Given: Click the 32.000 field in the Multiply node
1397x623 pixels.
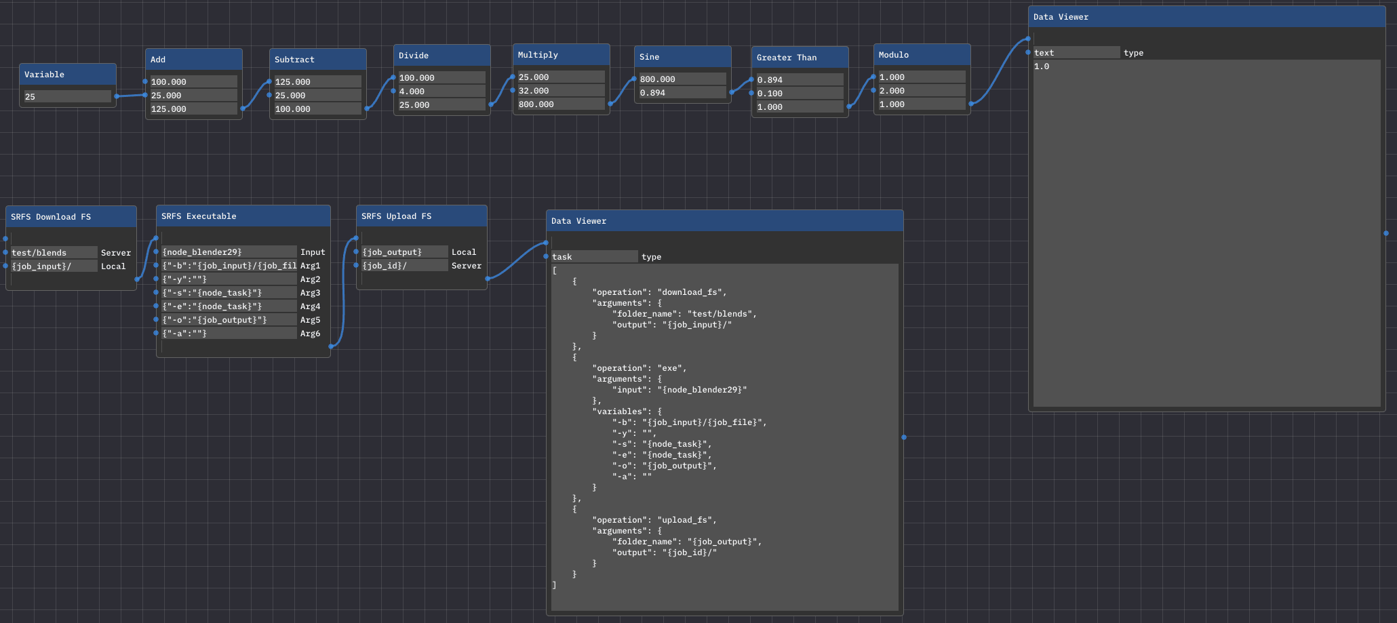Looking at the screenshot, I should (560, 91).
